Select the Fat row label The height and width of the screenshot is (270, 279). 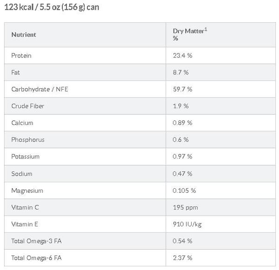[16, 72]
